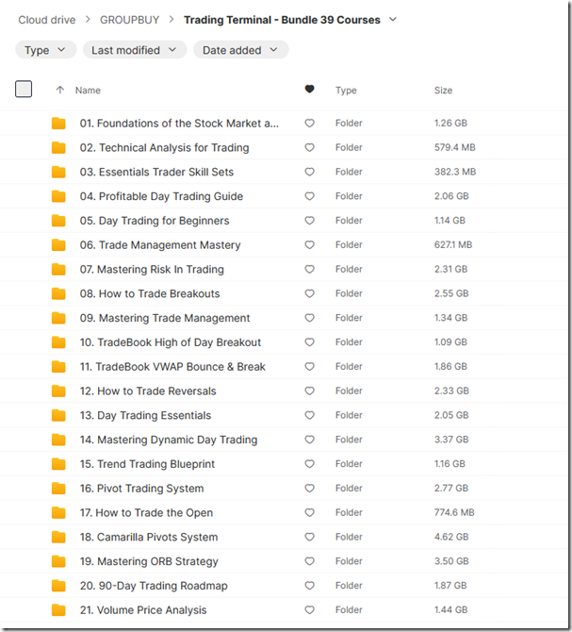Click the folder icon of 14. Mastering Dynamic Day Trading
572x632 pixels.
pos(58,440)
